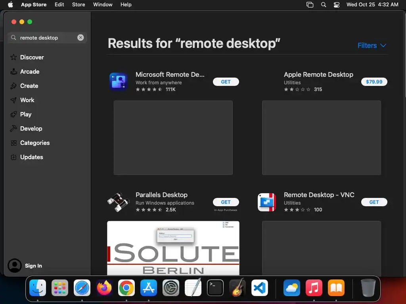This screenshot has height=304, width=406.
Task: Get Remote Desktop - VNC
Action: point(374,202)
